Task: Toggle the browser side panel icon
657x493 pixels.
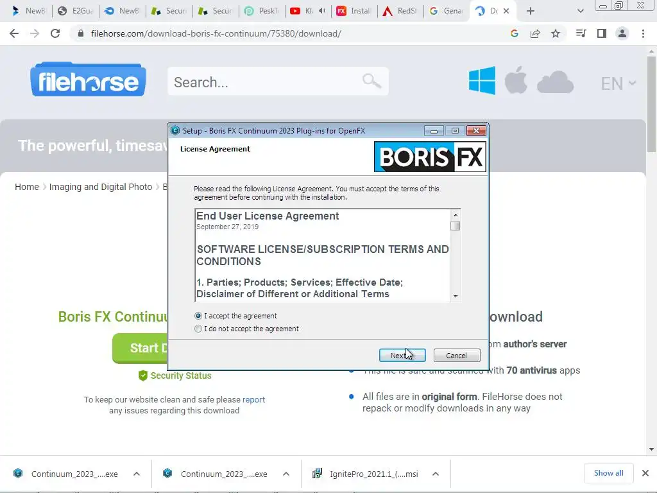Action: [602, 33]
